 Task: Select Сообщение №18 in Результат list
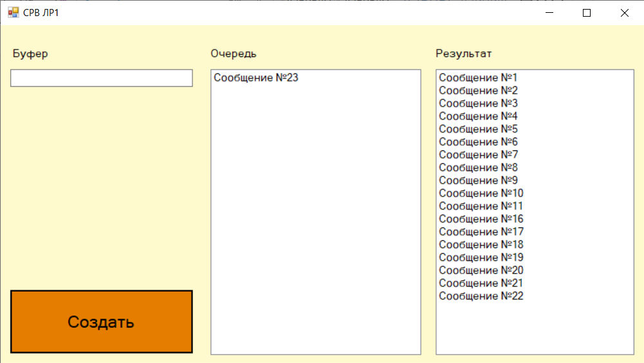(x=535, y=244)
